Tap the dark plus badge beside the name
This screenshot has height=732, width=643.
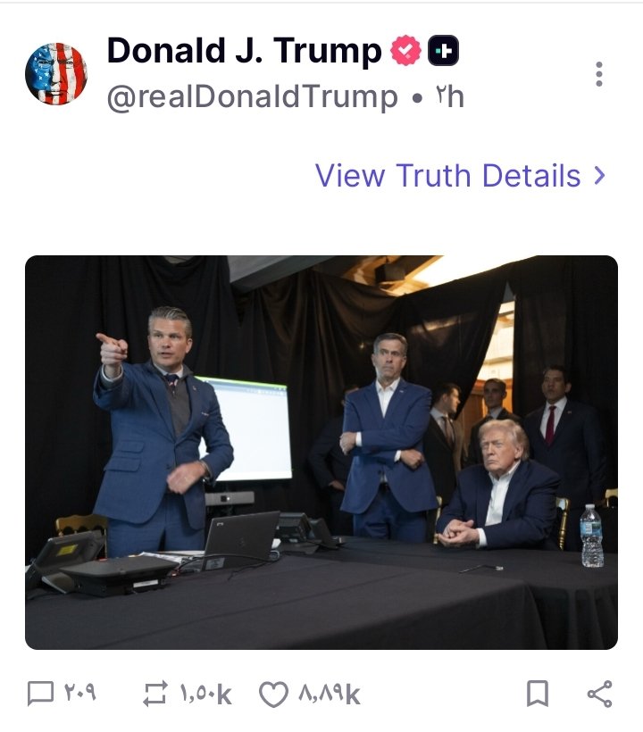[x=443, y=50]
